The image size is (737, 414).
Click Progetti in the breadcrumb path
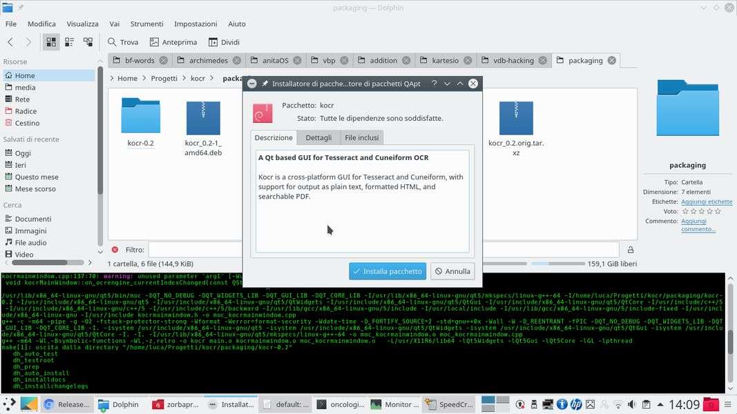tap(164, 79)
